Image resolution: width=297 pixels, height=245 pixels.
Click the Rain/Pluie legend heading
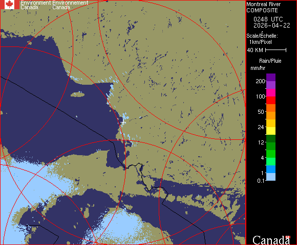point(270,61)
